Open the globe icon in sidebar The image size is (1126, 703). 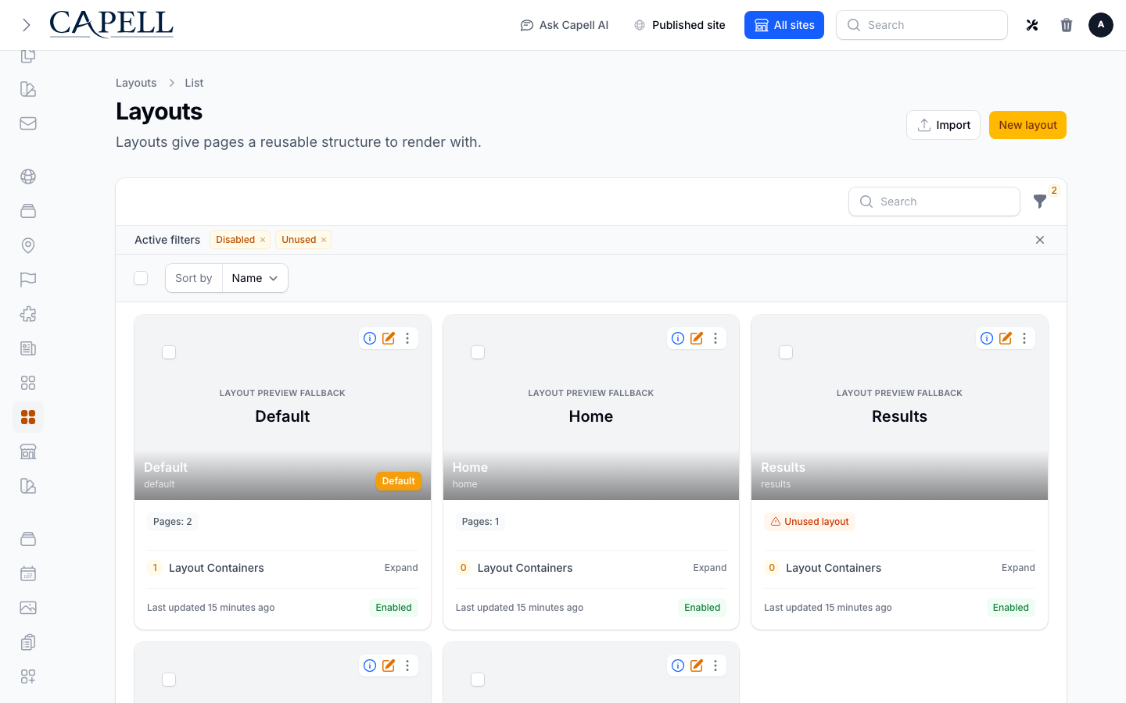pos(28,177)
